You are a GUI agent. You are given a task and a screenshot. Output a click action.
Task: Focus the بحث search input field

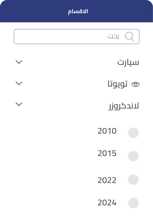76,37
